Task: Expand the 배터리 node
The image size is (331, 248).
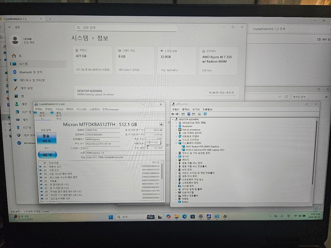Action: [176, 160]
